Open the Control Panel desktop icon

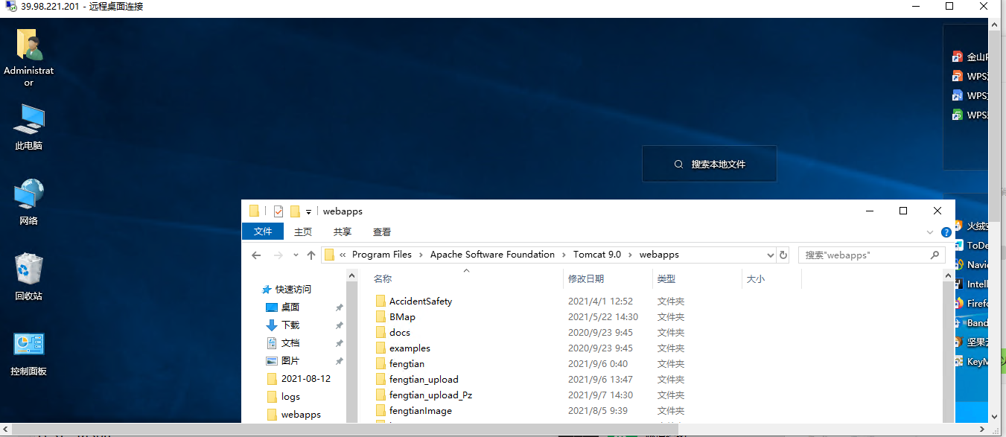(28, 351)
